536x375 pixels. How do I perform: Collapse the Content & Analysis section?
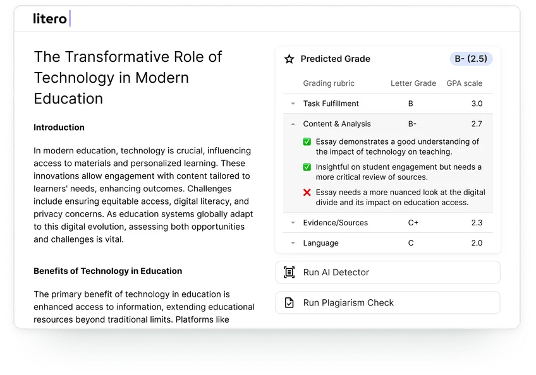point(293,124)
